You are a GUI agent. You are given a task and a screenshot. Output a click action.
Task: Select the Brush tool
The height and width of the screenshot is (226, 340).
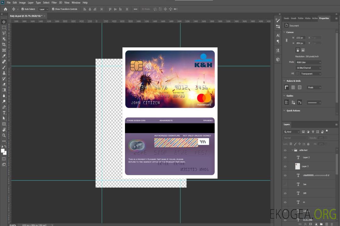point(4,67)
